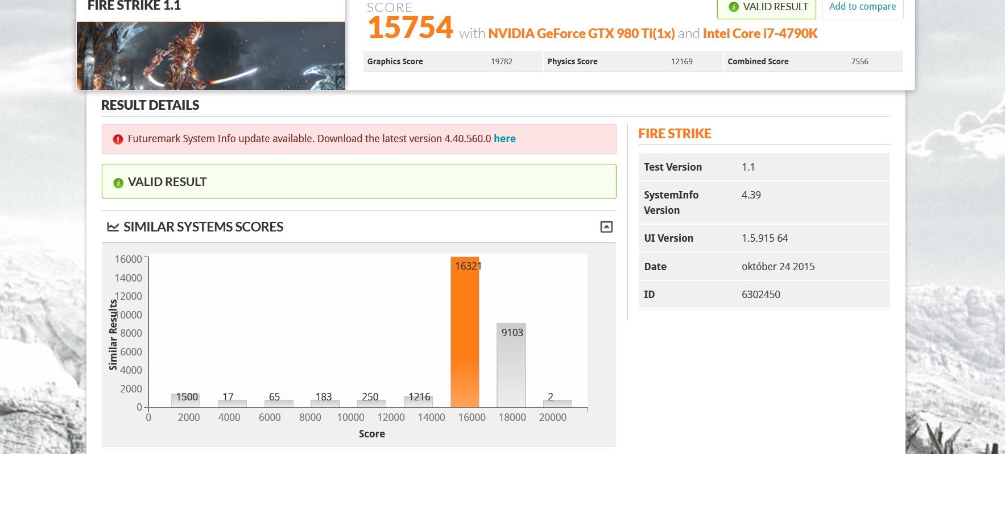
Task: Click the date október 24 2015
Action: coord(778,267)
